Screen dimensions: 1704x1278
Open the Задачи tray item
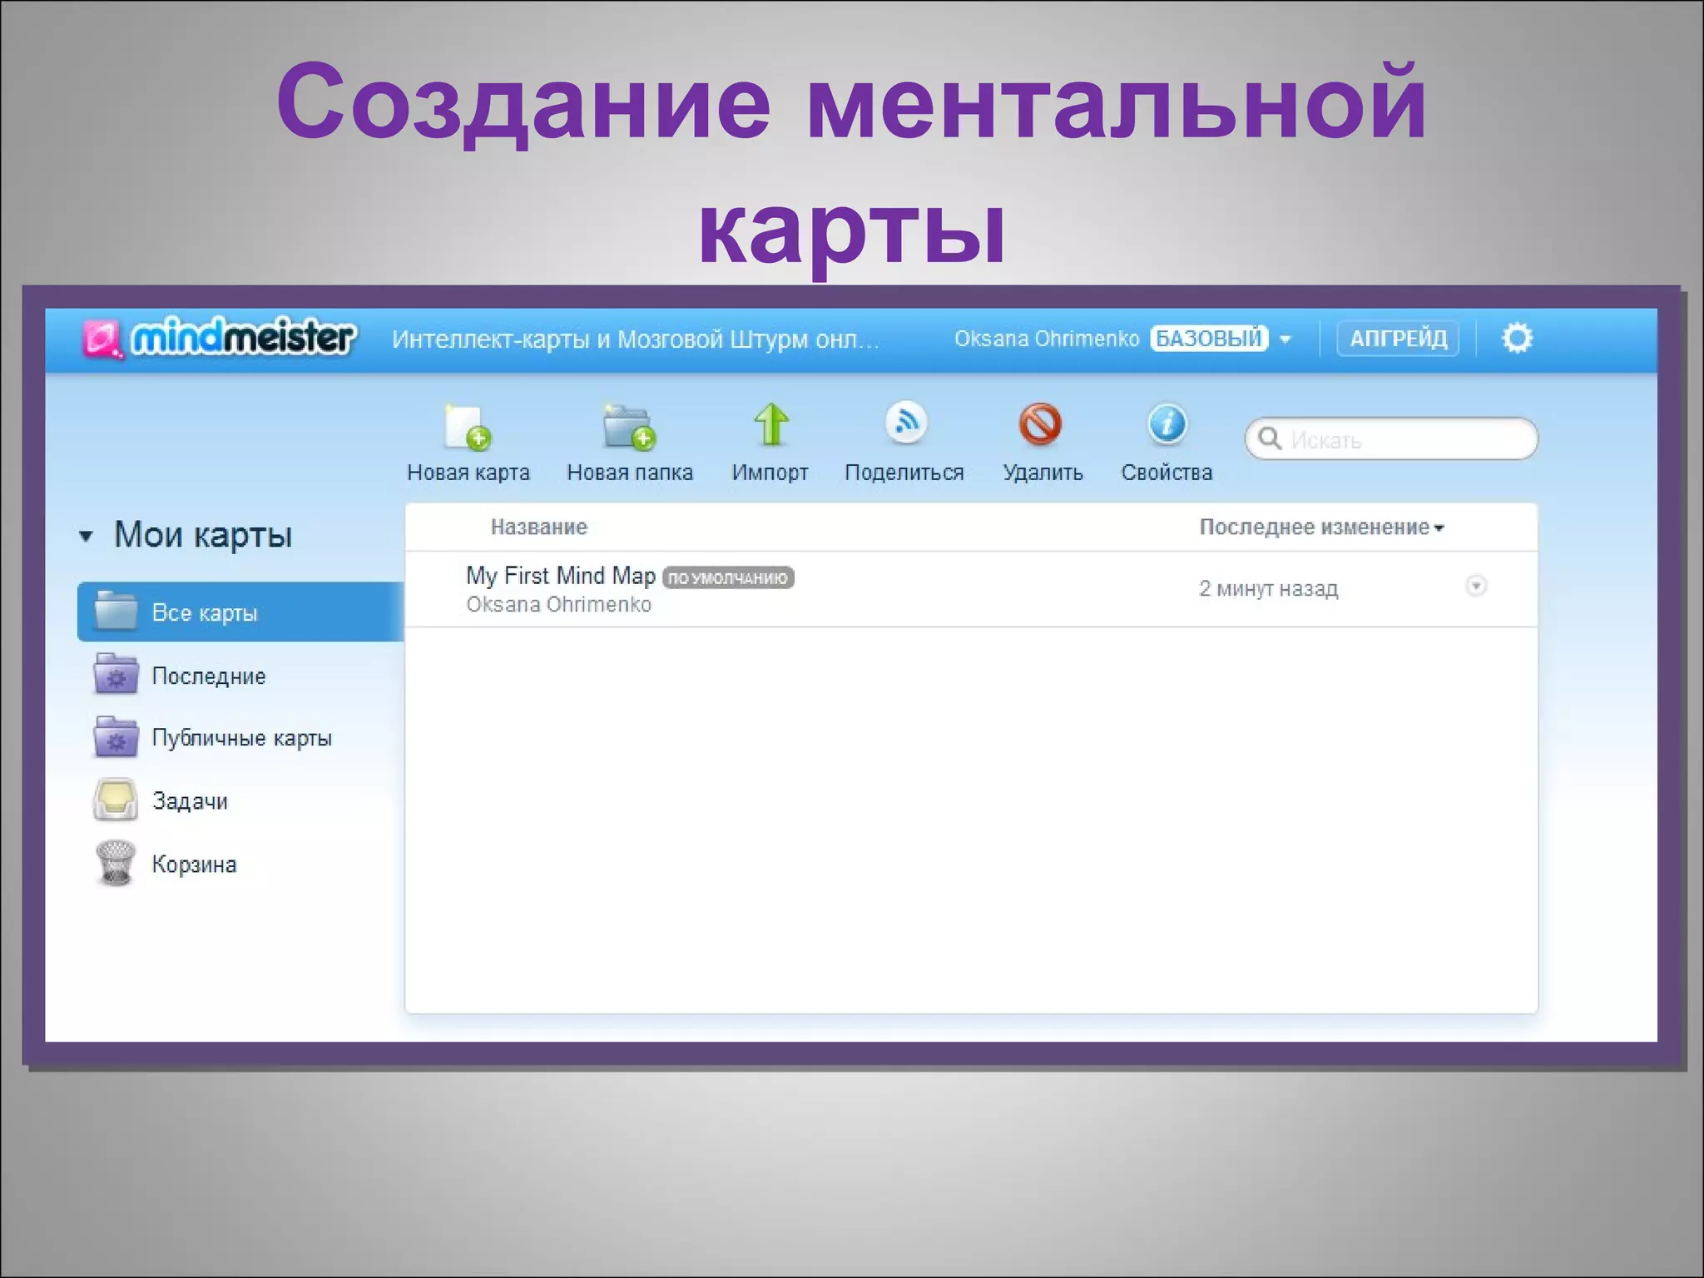click(x=160, y=800)
